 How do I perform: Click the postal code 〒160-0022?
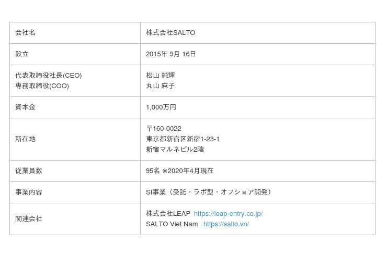164,129
